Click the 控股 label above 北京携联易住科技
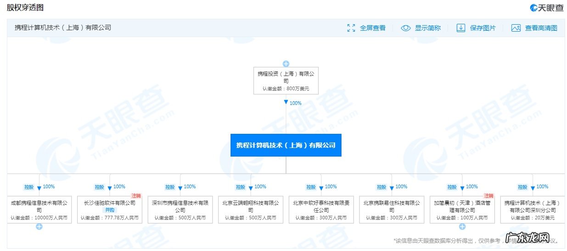Image resolution: width=567 pixels, height=251 pixels. pyautogui.click(x=382, y=187)
